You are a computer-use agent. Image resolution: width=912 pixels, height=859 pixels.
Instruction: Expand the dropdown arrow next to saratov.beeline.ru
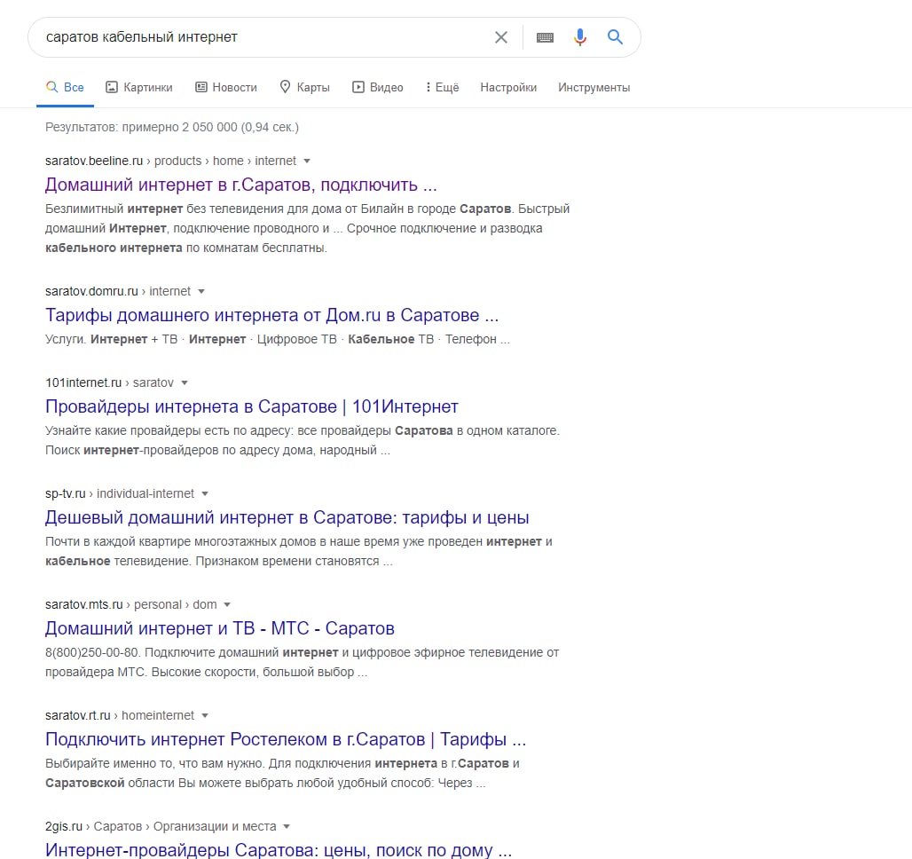[307, 162]
